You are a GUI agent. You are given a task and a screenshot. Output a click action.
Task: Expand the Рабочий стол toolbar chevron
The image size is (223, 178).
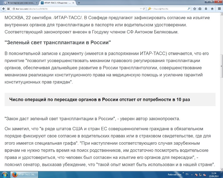(183, 173)
